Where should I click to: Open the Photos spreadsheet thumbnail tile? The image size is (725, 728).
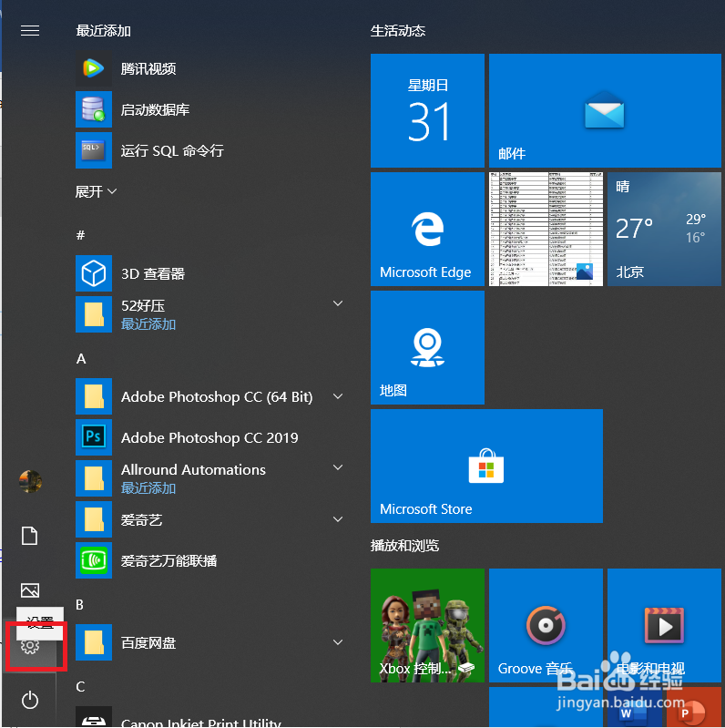point(546,230)
